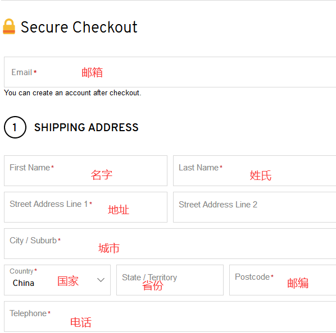The width and height of the screenshot is (336, 333).
Task: Click the red 邮箱 annotation label
Action: coord(92,72)
